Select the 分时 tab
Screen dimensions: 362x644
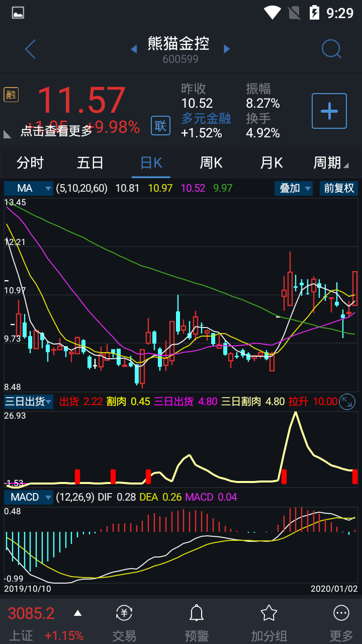30,163
